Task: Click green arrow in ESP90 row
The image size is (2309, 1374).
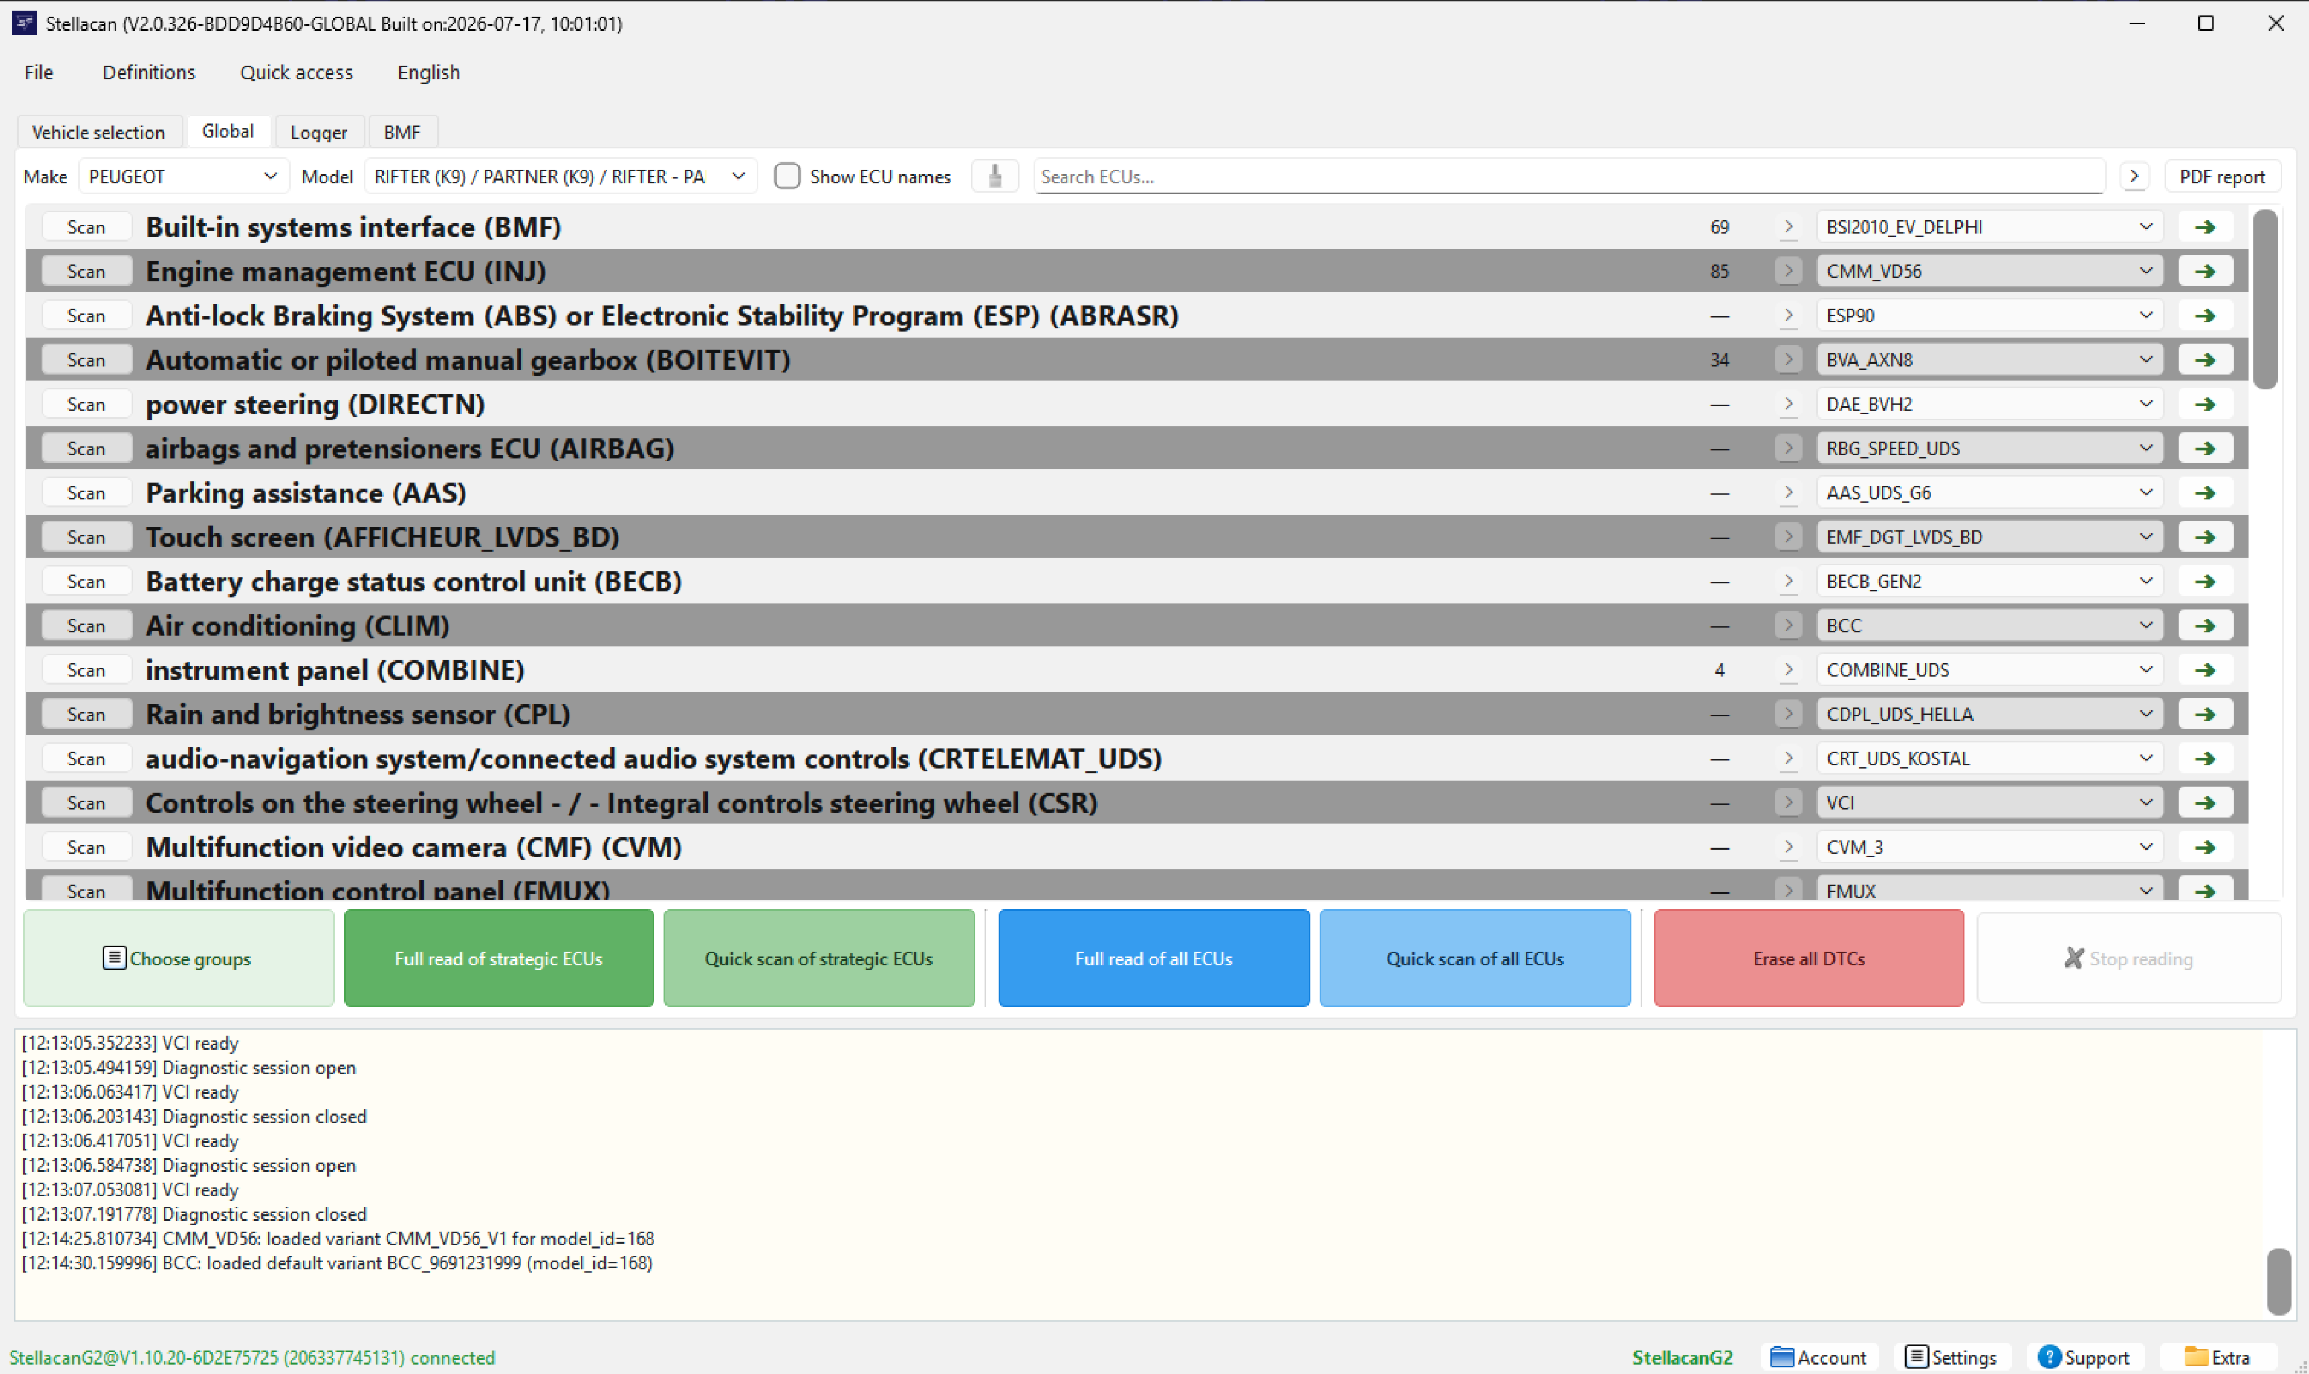Action: [2204, 315]
